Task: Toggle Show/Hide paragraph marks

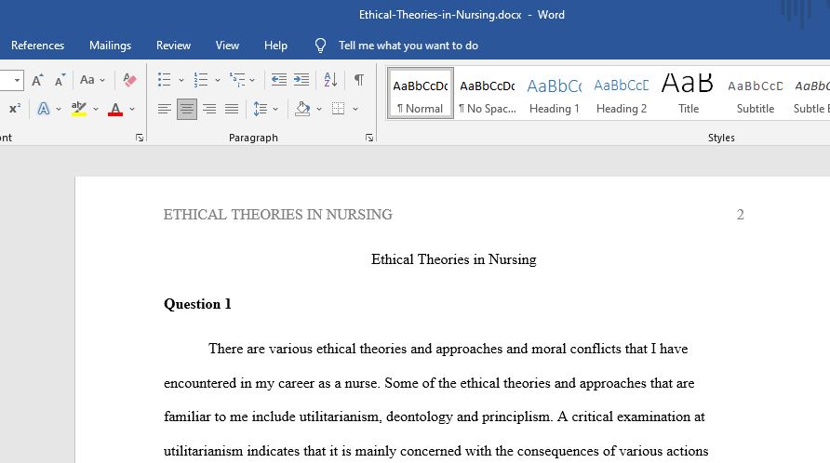Action: click(359, 80)
